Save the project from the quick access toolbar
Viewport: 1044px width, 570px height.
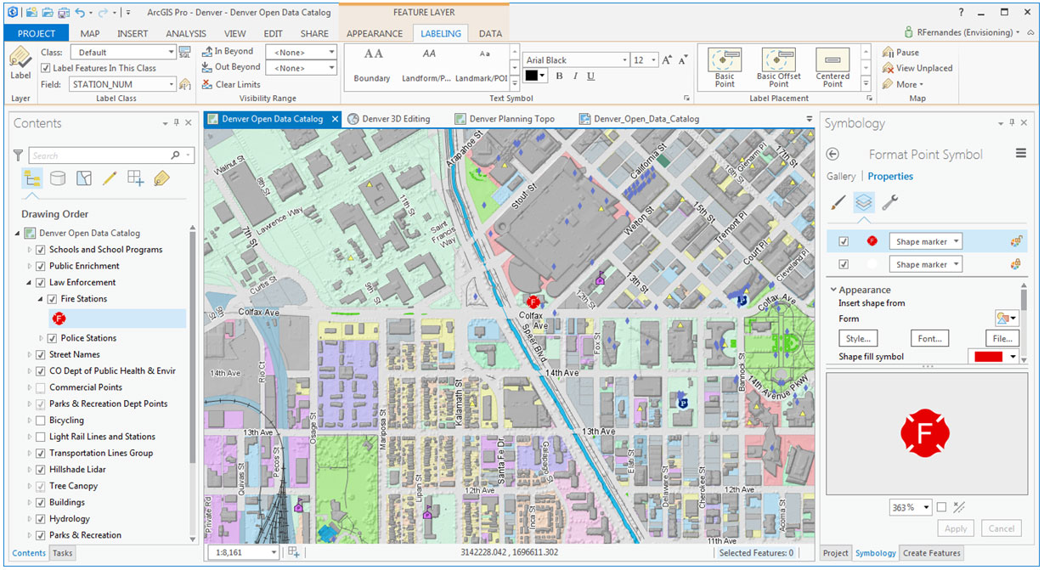click(x=64, y=13)
